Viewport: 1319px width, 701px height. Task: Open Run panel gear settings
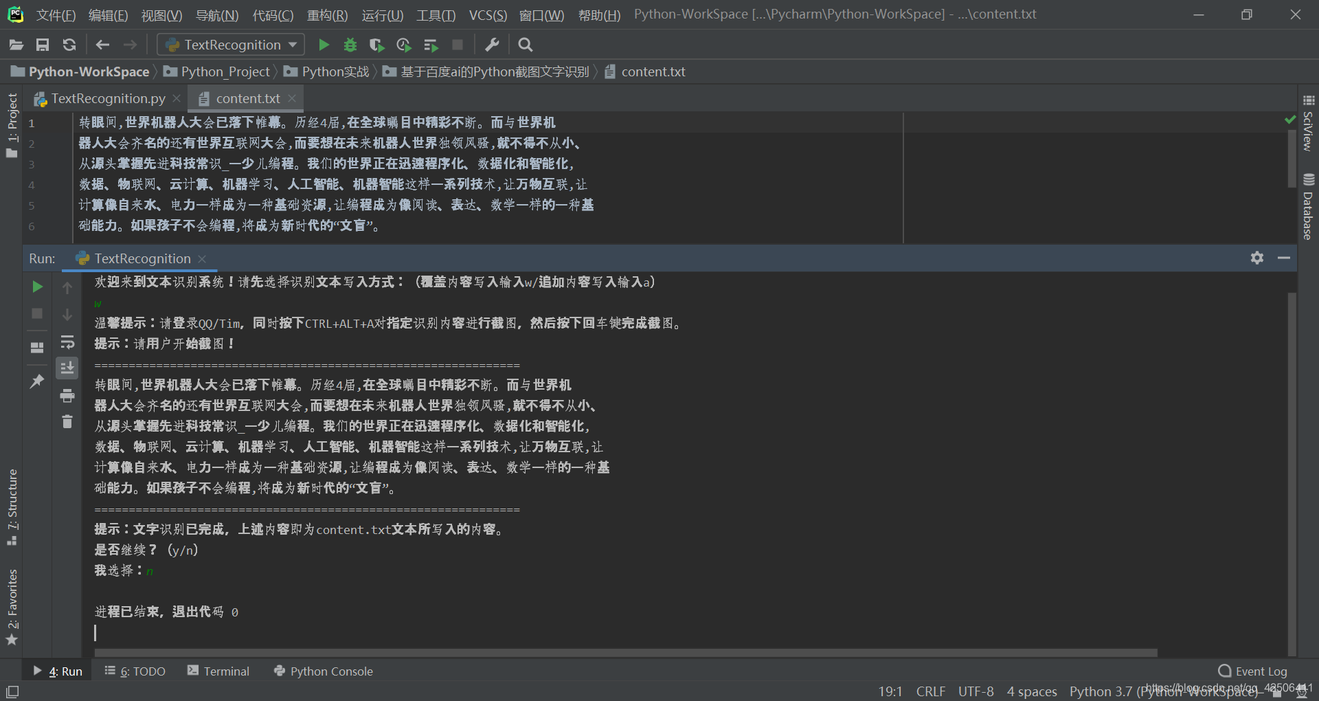(1257, 258)
